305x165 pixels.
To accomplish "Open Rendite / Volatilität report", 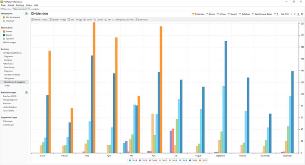I will (x=12, y=75).
